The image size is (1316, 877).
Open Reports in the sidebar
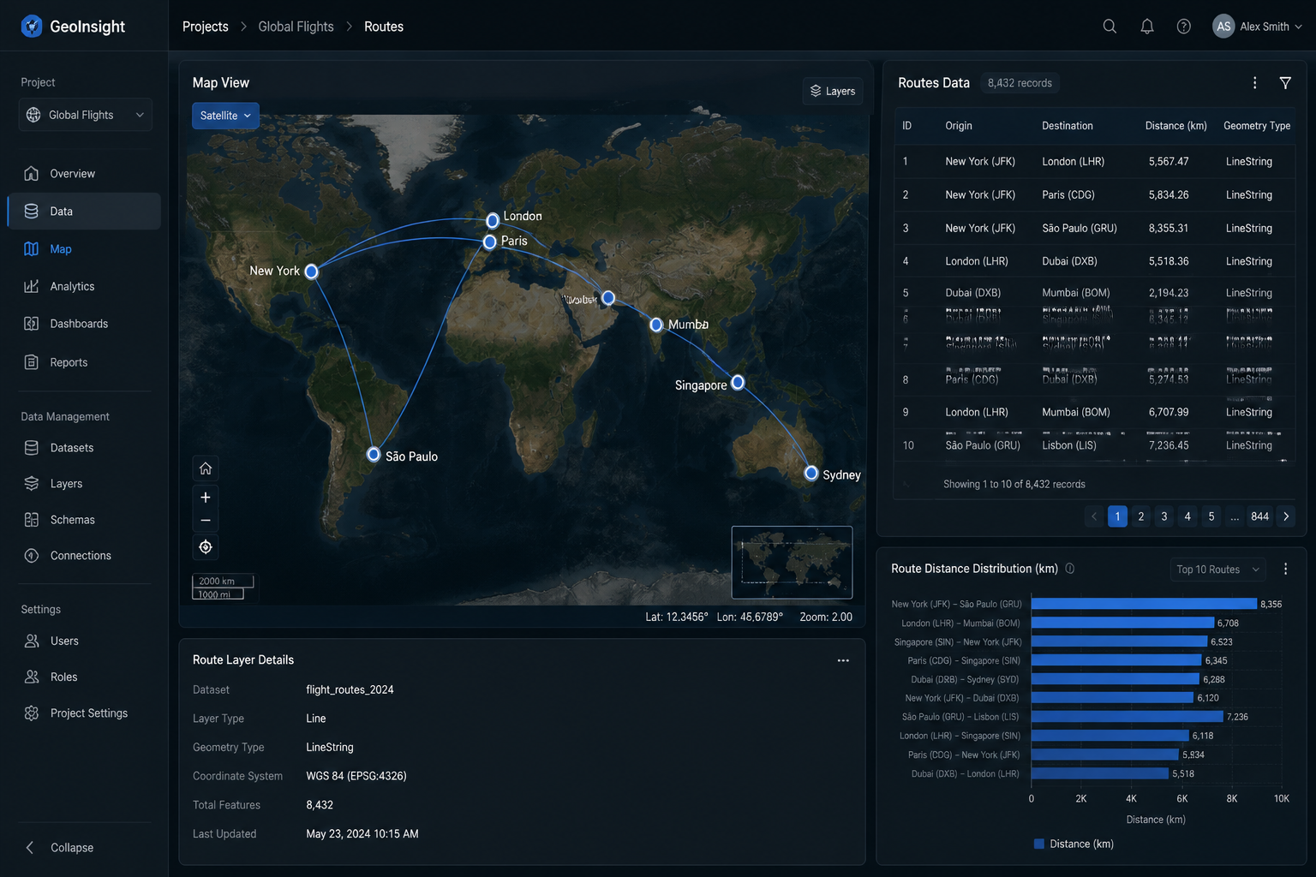(x=84, y=362)
